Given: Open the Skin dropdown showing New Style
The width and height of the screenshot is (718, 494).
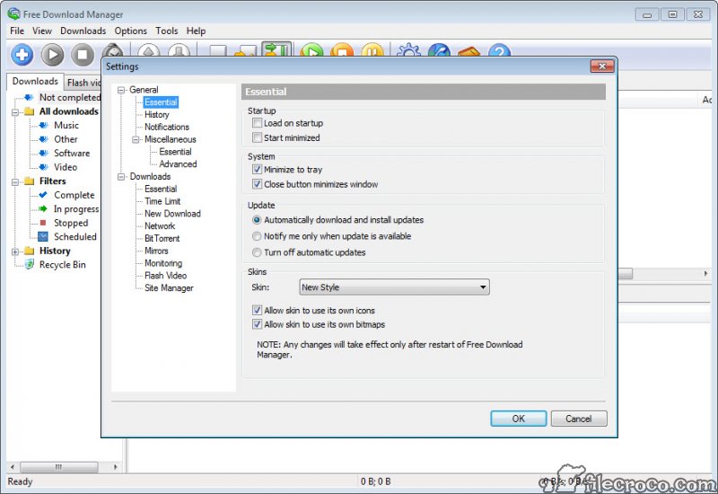Looking at the screenshot, I should pyautogui.click(x=394, y=287).
